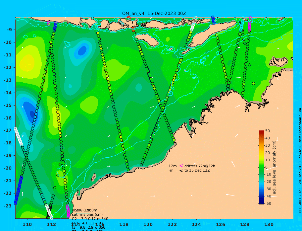This screenshot has height=231, width=302.
Task: Click the '12m' legend label
Action: click(x=173, y=166)
